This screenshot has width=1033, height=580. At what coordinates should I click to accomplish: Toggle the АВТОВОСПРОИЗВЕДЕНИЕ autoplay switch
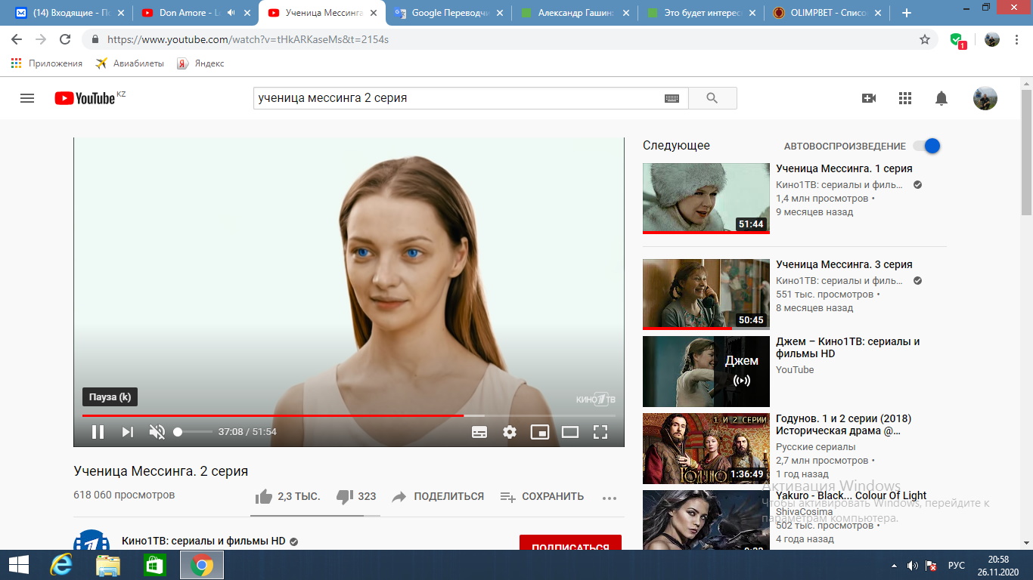(926, 146)
